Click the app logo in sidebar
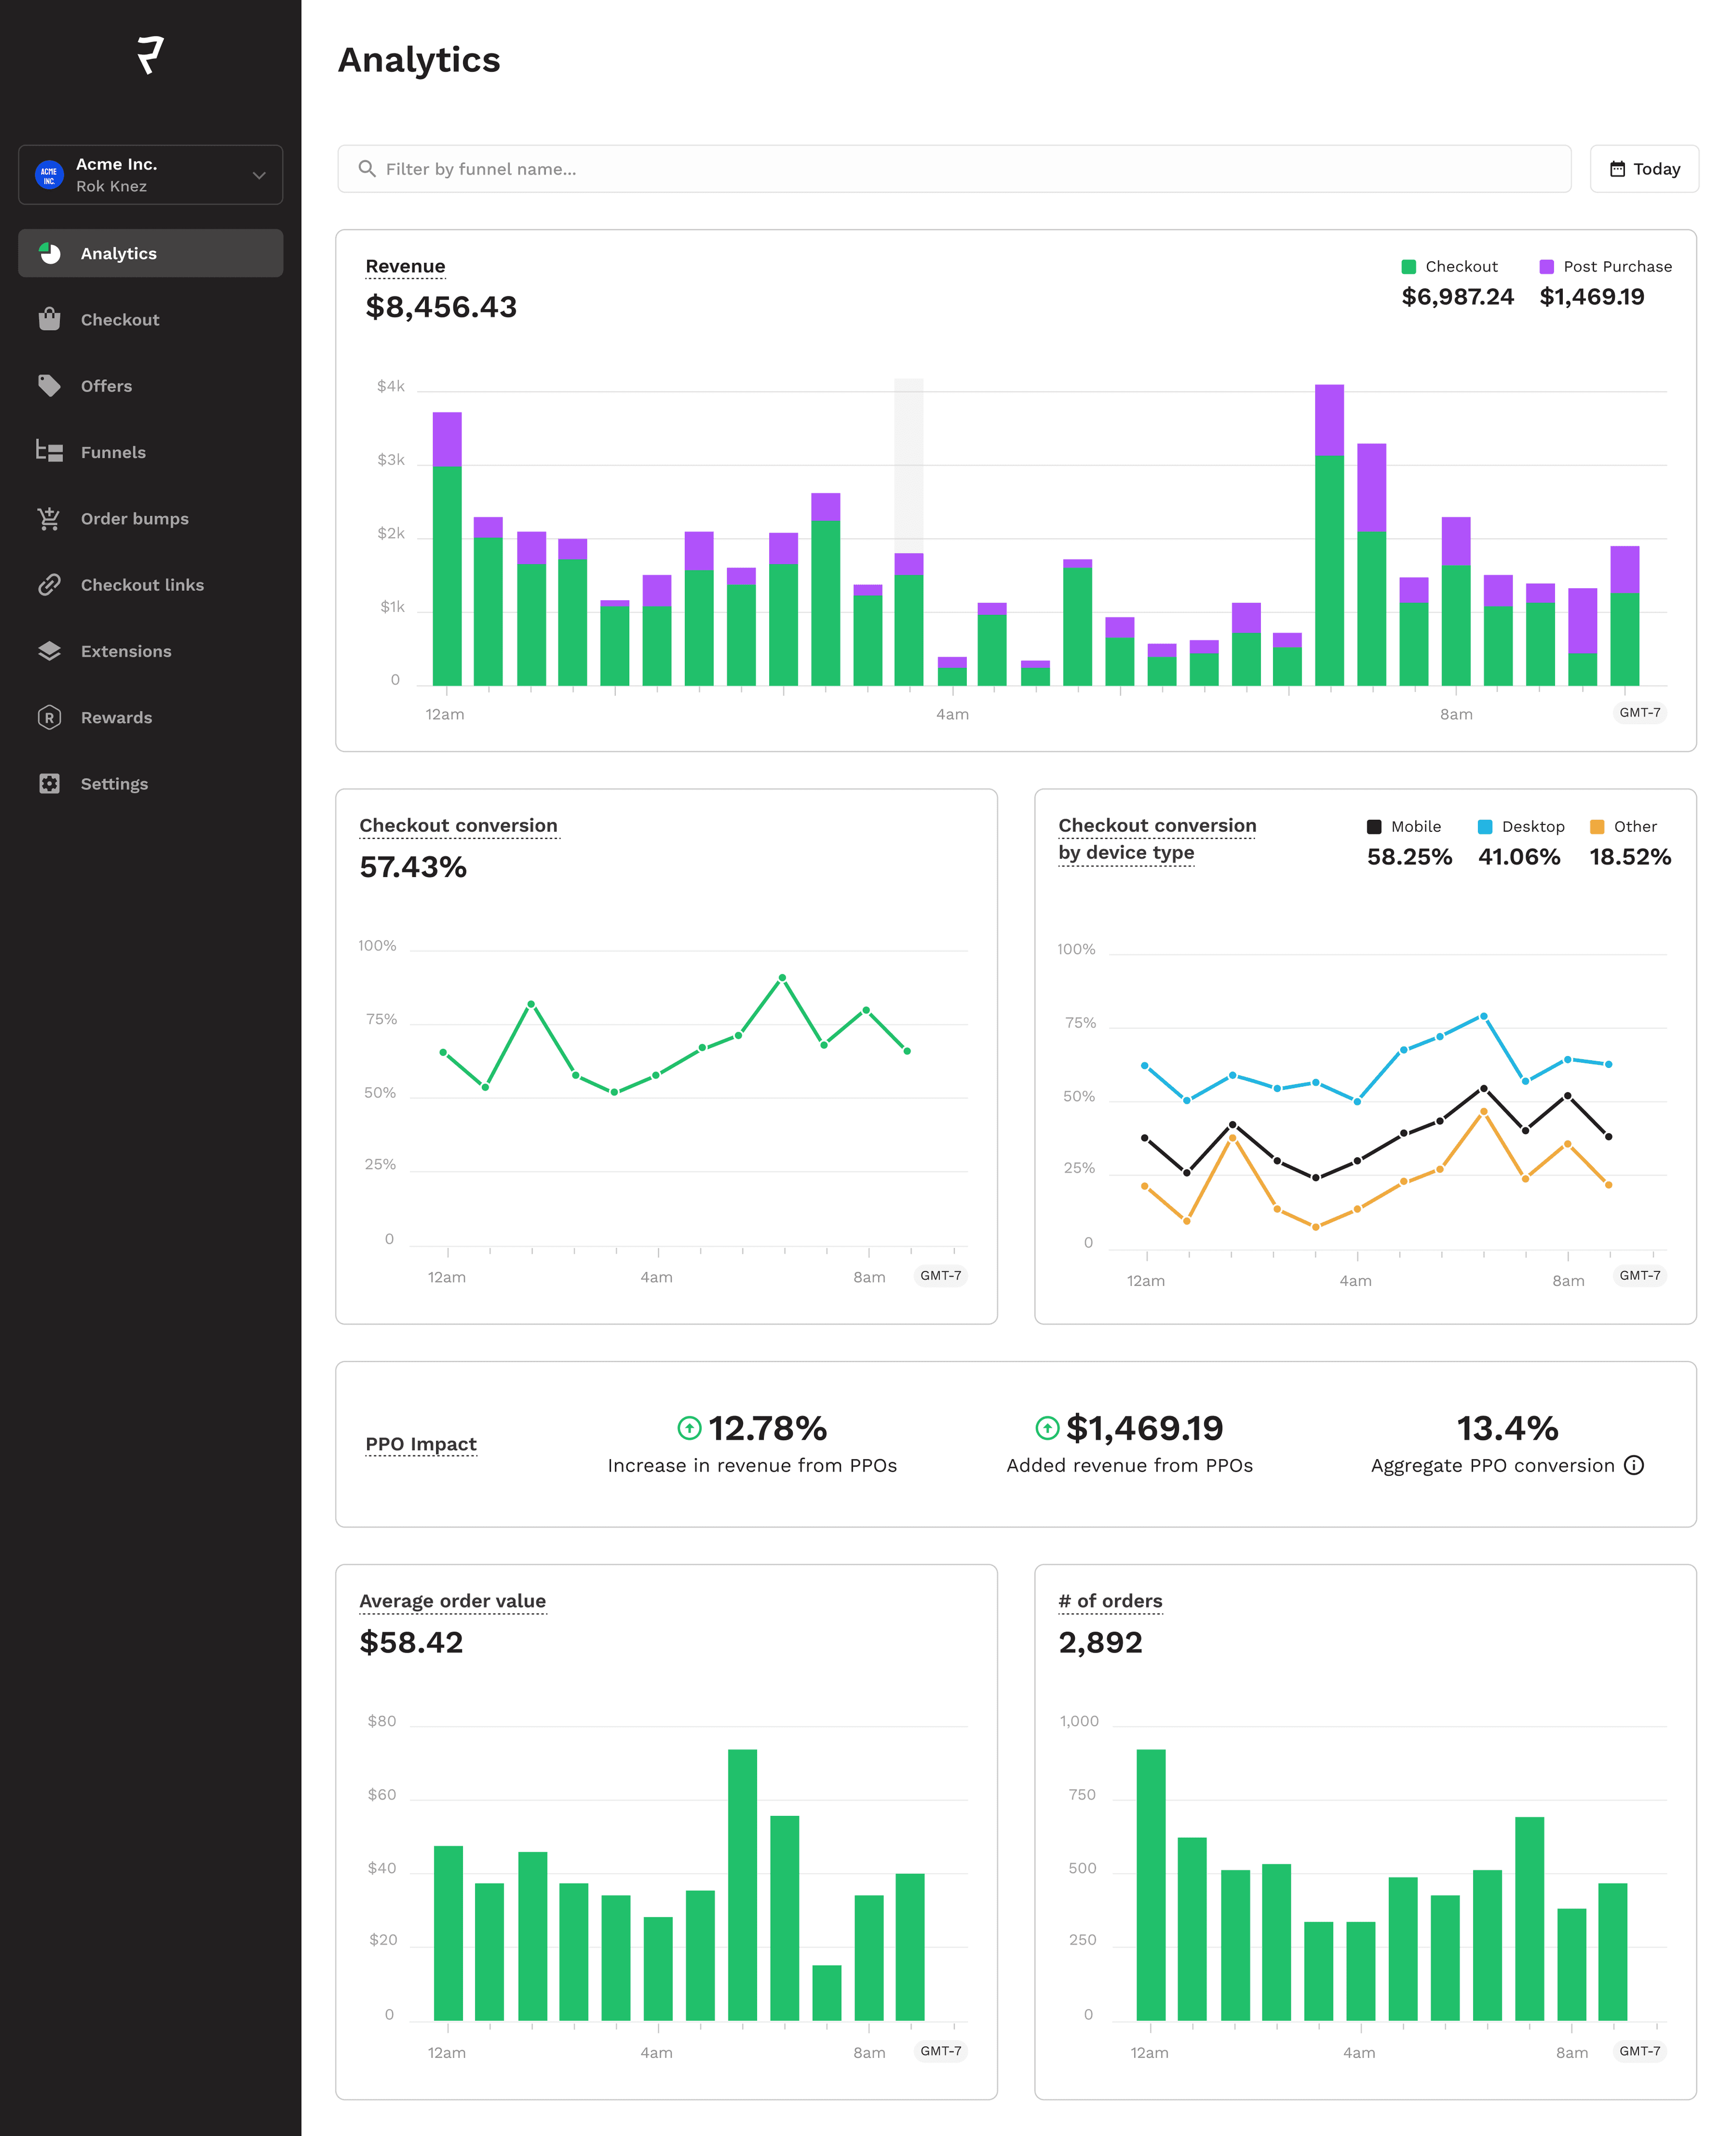This screenshot has width=1736, height=2136. pyautogui.click(x=150, y=55)
